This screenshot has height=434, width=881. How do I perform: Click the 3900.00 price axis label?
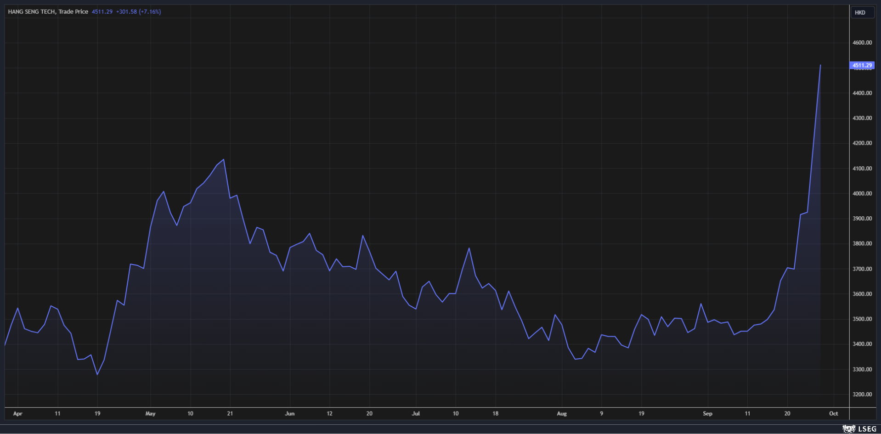pyautogui.click(x=862, y=219)
